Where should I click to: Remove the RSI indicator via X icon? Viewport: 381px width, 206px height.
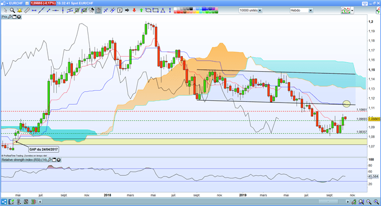59,160
